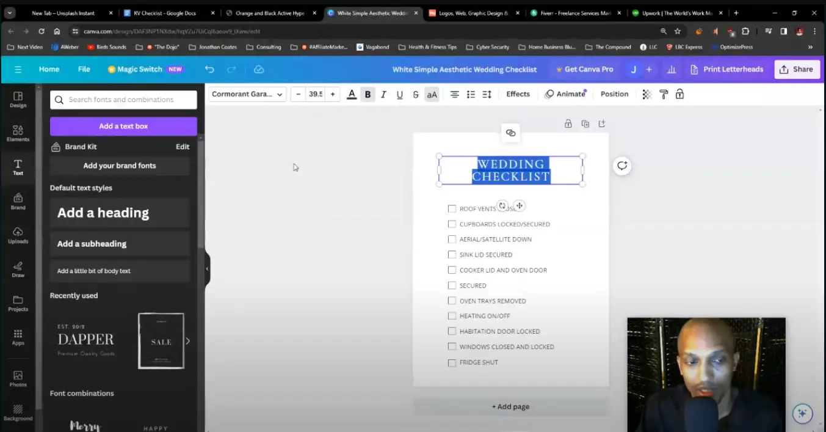The height and width of the screenshot is (432, 826).
Task: Expand the Recently used designs carousel
Action: pos(188,342)
